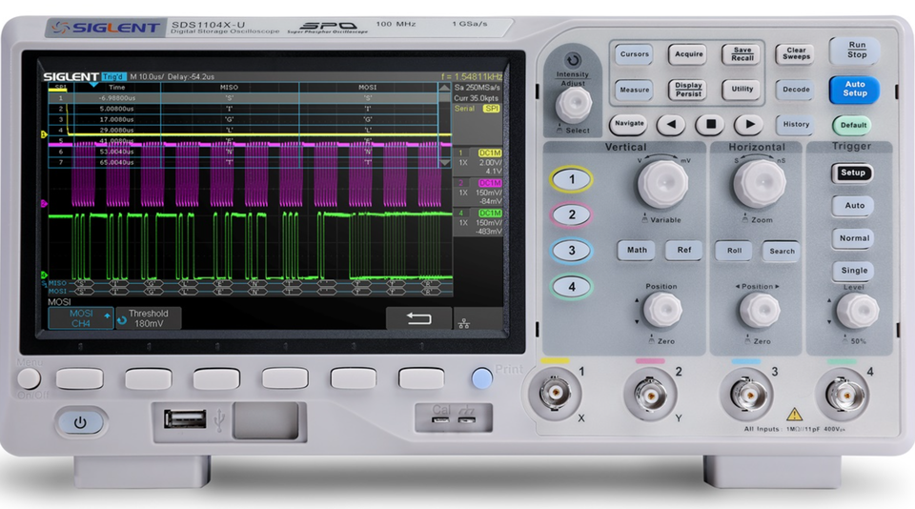Viewport: 915px width, 509px height.
Task: Hit the blue Auto Setup button
Action: pos(854,90)
